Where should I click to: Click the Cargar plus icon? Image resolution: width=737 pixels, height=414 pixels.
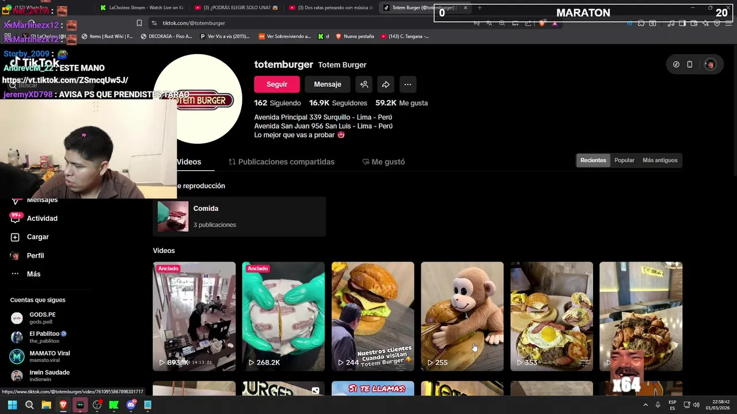pyautogui.click(x=15, y=237)
